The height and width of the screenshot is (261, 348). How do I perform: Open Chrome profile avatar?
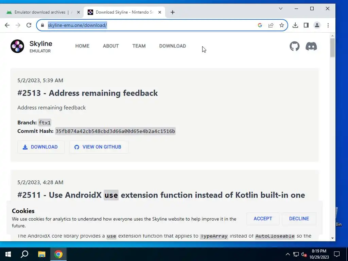tap(317, 25)
